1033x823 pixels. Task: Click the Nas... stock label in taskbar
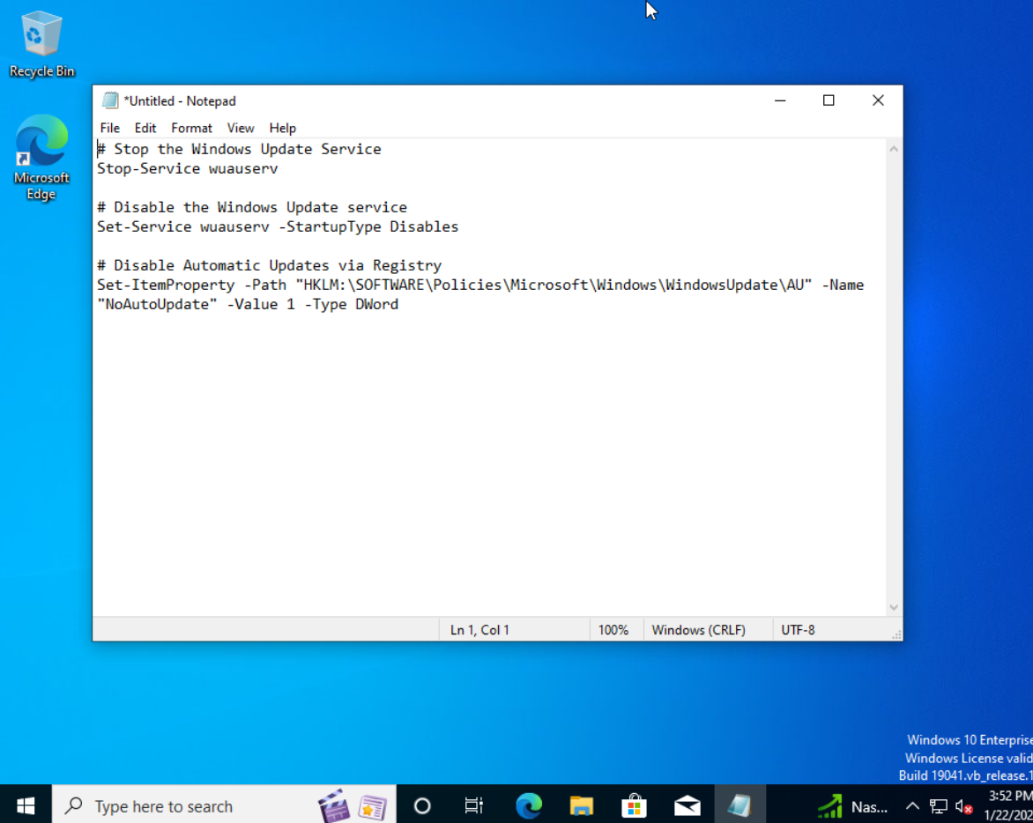tap(869, 806)
